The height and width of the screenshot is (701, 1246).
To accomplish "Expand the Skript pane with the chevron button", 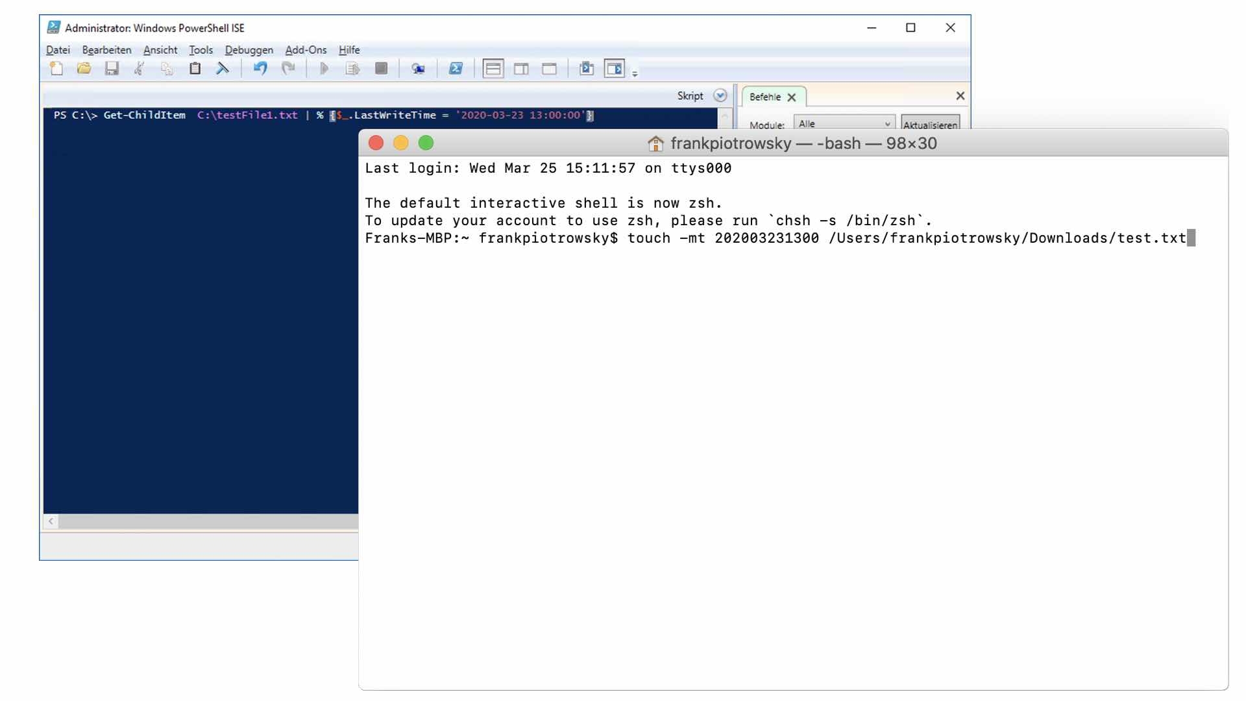I will (720, 95).
